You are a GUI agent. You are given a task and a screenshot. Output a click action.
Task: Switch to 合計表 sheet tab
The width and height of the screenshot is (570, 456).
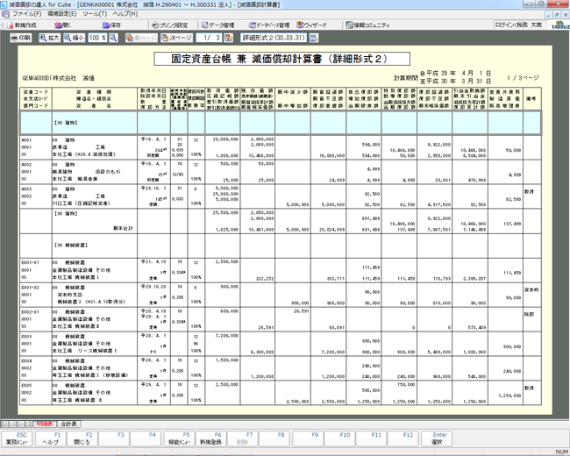[68, 424]
